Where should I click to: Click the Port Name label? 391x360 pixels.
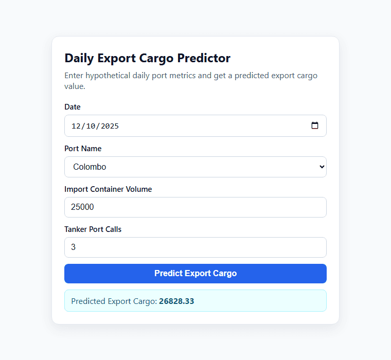[x=83, y=149]
